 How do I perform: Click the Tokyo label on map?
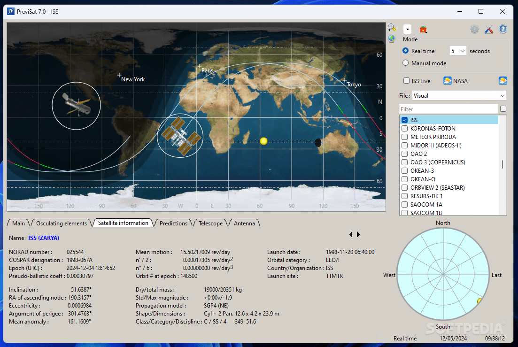pos(354,85)
